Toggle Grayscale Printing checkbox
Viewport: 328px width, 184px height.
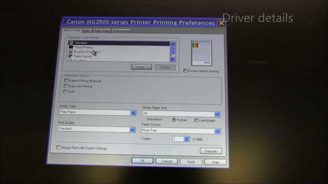coord(66,86)
